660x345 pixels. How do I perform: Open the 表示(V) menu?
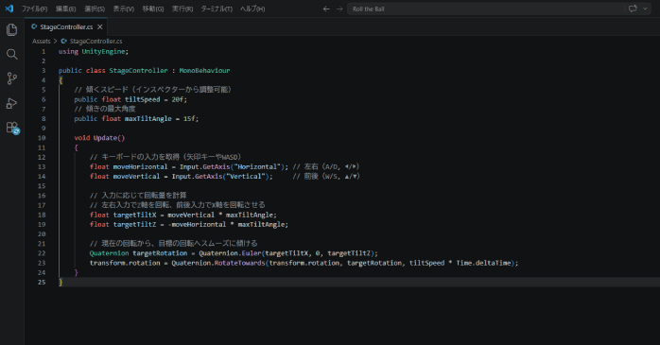point(123,9)
